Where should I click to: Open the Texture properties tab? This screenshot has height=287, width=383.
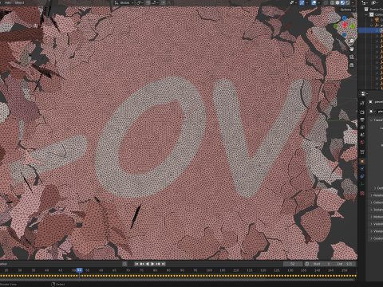pyautogui.click(x=362, y=193)
